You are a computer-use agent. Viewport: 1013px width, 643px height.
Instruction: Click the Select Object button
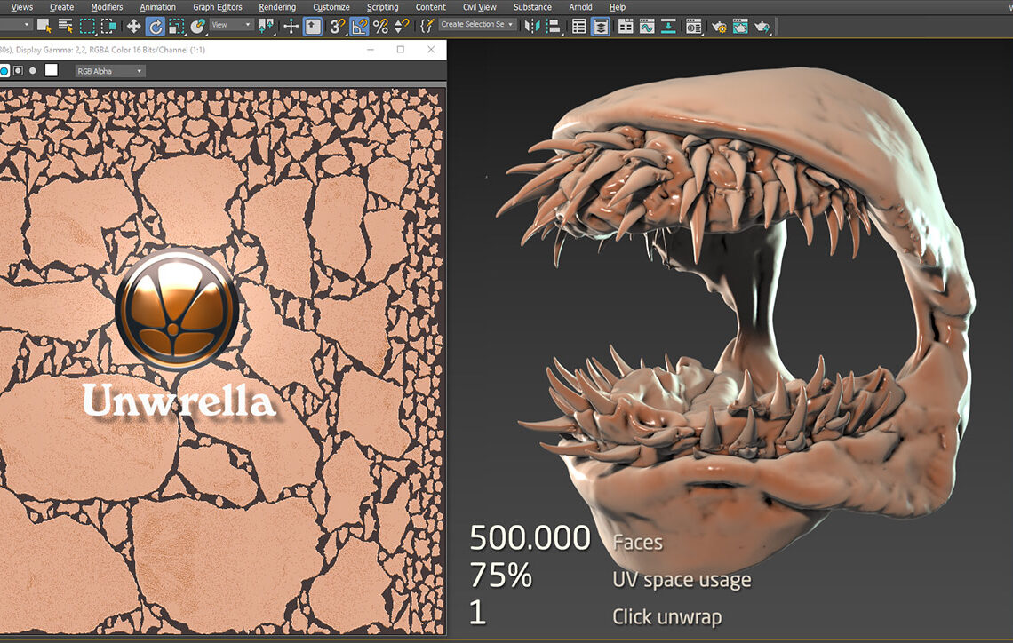tap(43, 26)
